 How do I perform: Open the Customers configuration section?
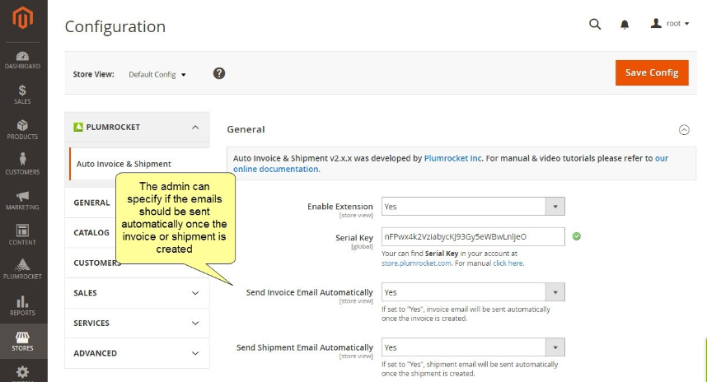pyautogui.click(x=97, y=263)
